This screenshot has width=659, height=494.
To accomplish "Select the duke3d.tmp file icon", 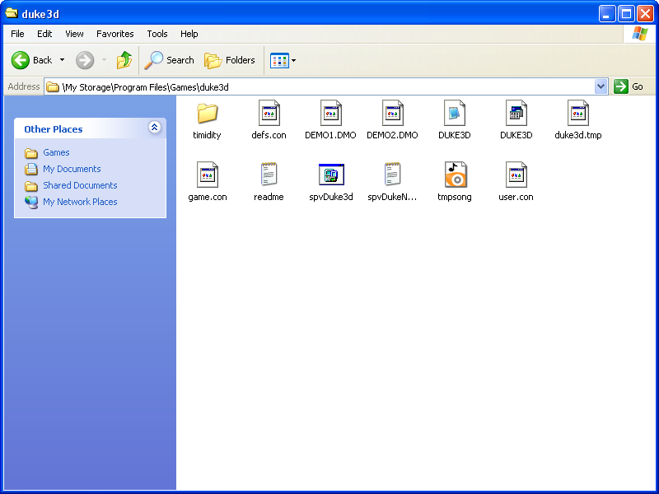I will point(578,113).
